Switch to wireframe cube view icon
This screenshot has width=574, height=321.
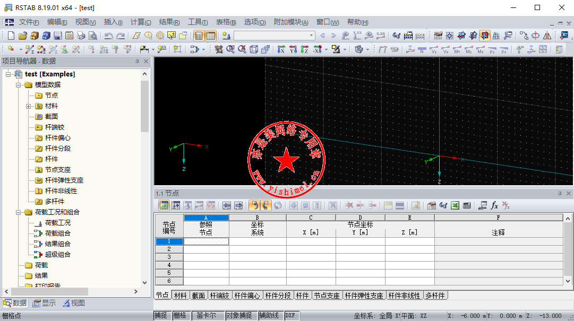(254, 49)
